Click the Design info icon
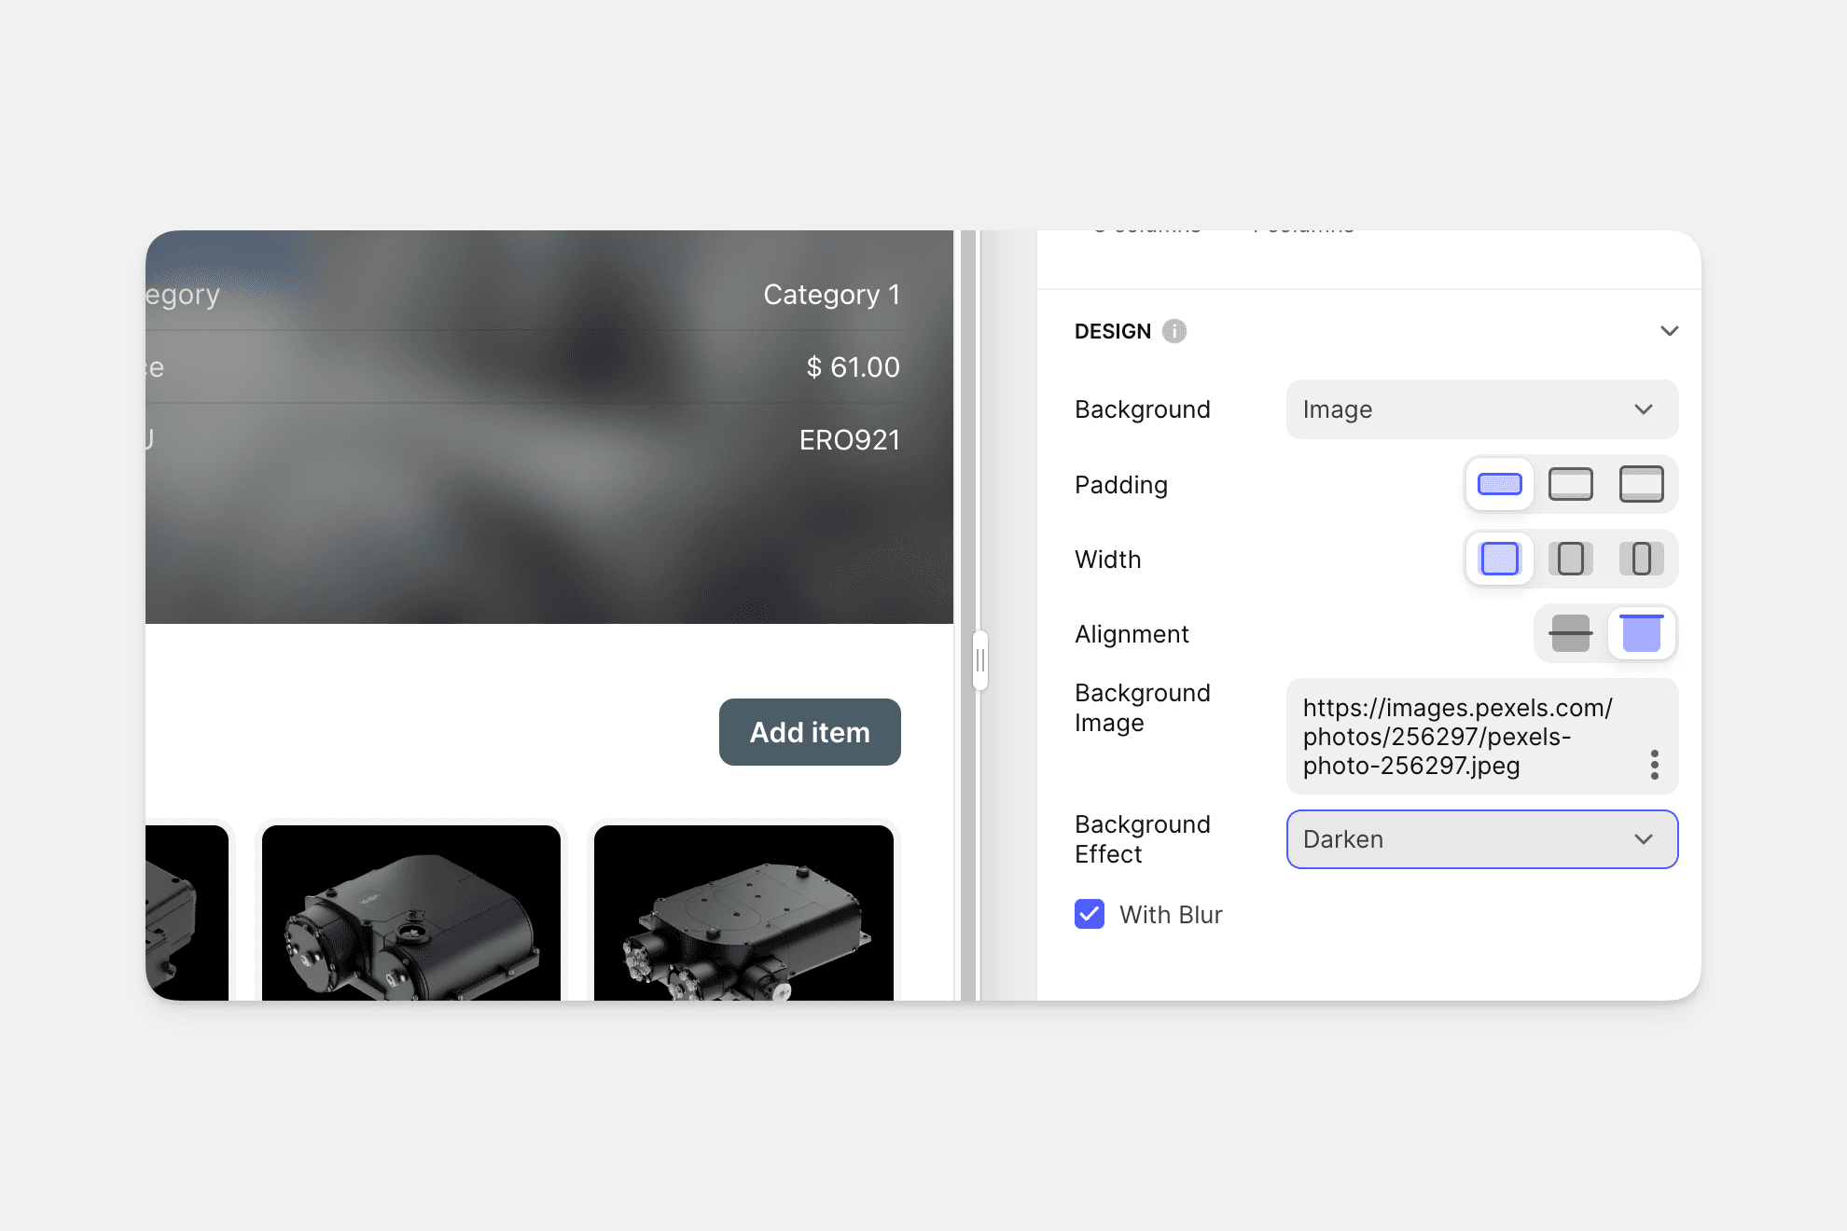The width and height of the screenshot is (1847, 1231). pos(1174,331)
